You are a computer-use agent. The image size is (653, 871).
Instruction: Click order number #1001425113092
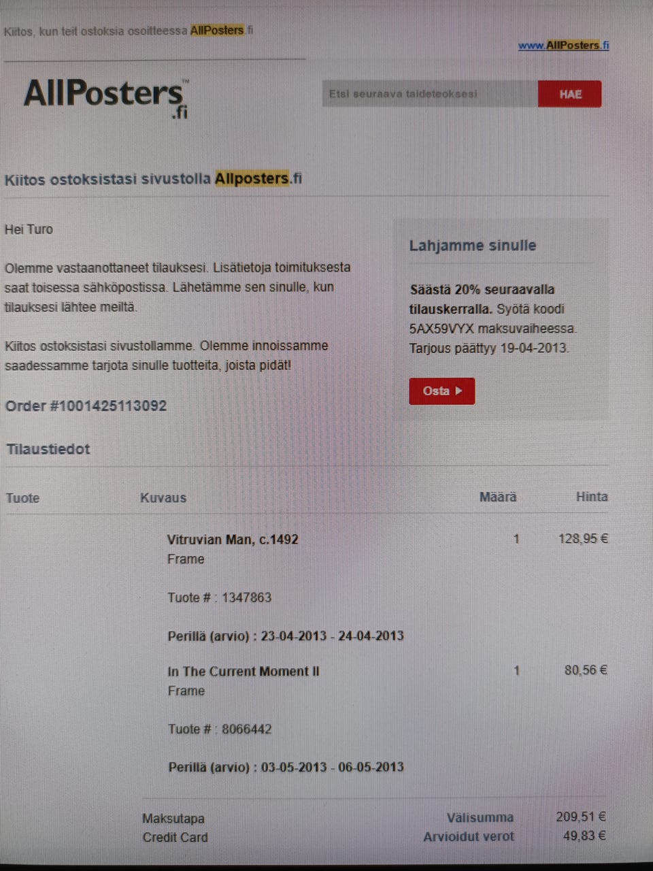[108, 406]
